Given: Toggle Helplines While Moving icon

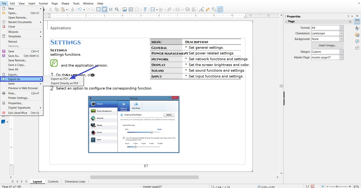Looking at the screenshot, I should (x=111, y=9).
